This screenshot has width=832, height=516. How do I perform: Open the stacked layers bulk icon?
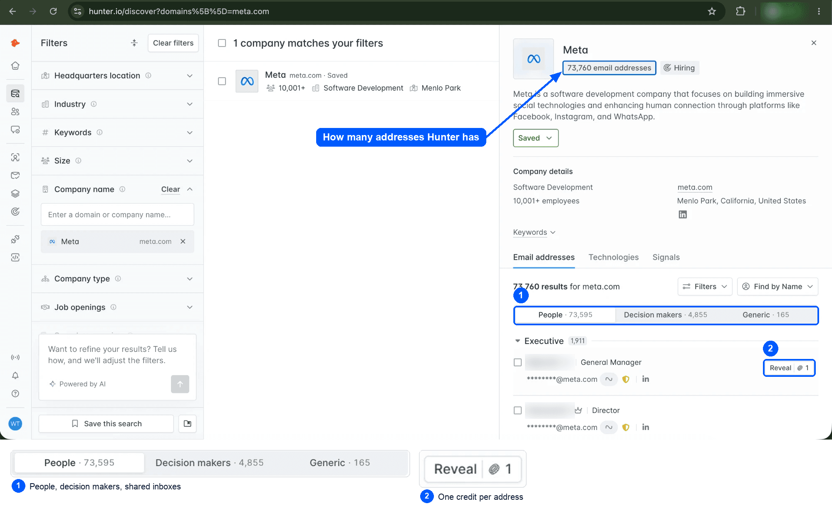(15, 194)
